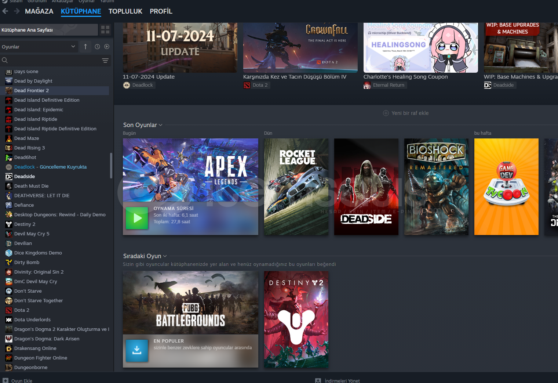Open the BioShock Remastered cover
The height and width of the screenshot is (383, 558).
pos(436,187)
